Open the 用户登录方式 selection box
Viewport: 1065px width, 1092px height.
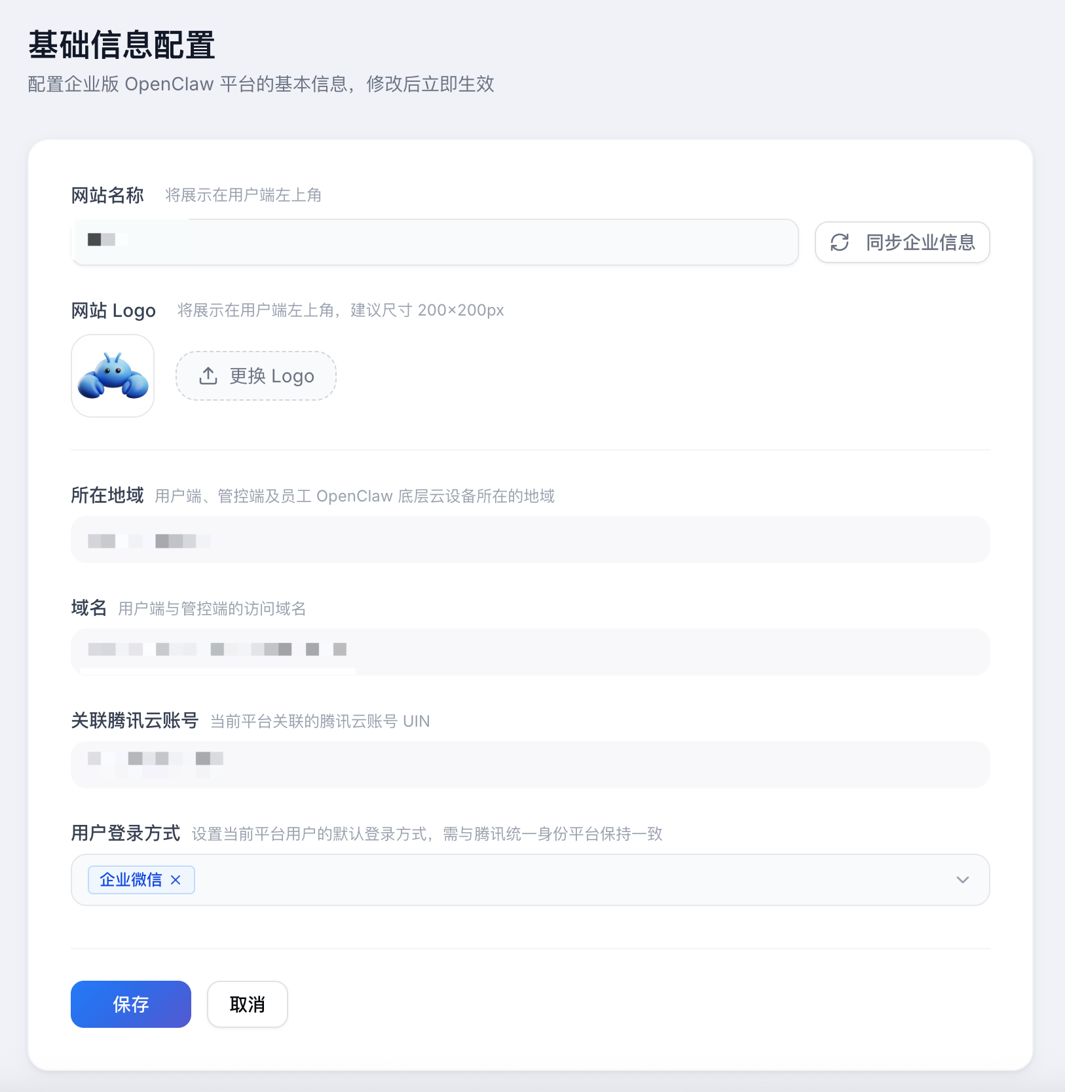[531, 880]
